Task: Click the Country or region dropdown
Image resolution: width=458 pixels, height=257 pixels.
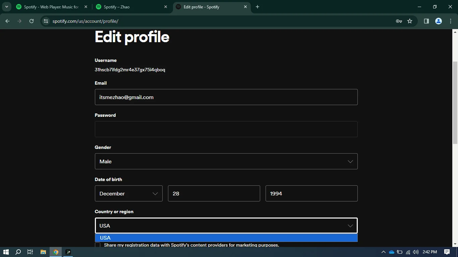Action: [x=226, y=226]
